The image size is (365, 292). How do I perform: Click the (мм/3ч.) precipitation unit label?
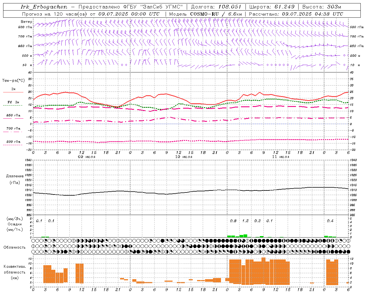point(15,219)
